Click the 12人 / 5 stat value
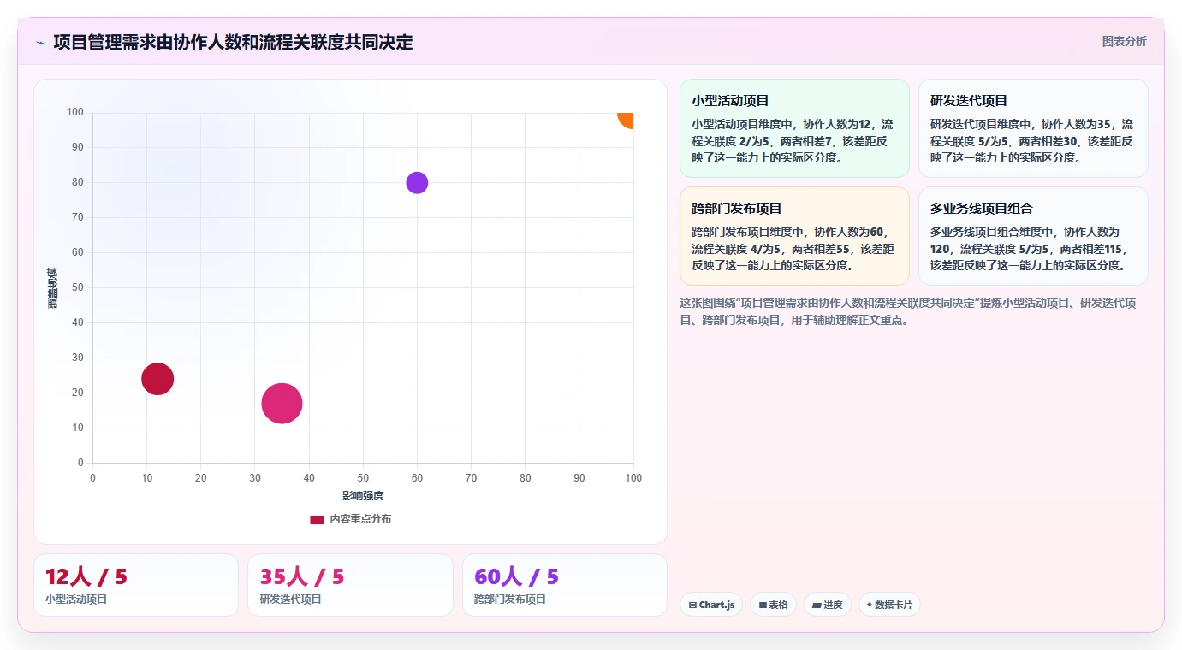 (x=86, y=576)
